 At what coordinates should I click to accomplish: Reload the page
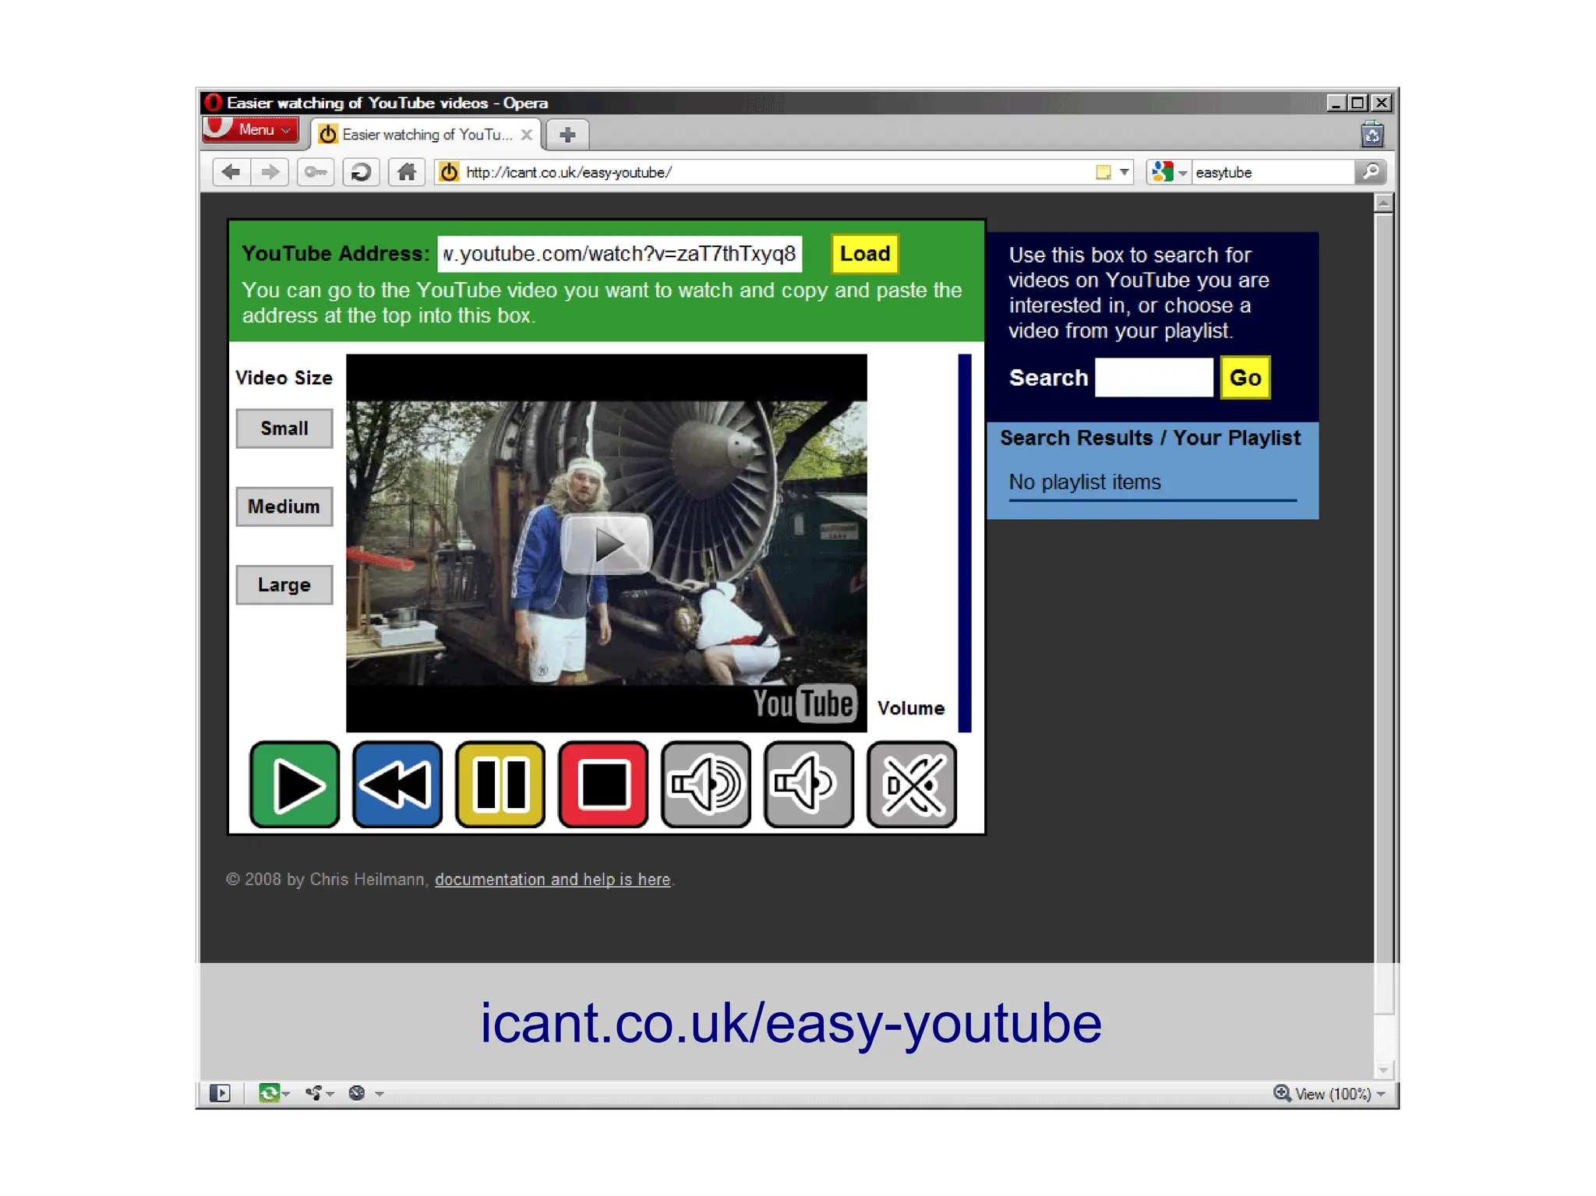click(361, 172)
